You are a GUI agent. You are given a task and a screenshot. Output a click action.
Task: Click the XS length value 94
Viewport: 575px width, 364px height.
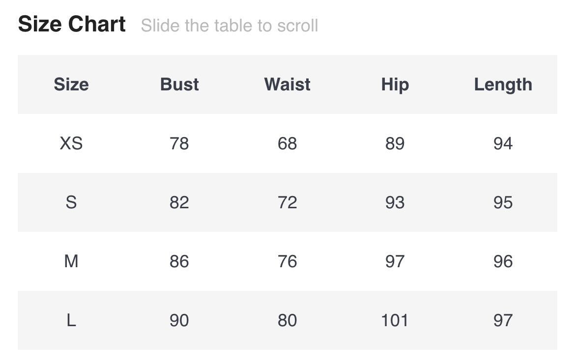click(x=503, y=143)
